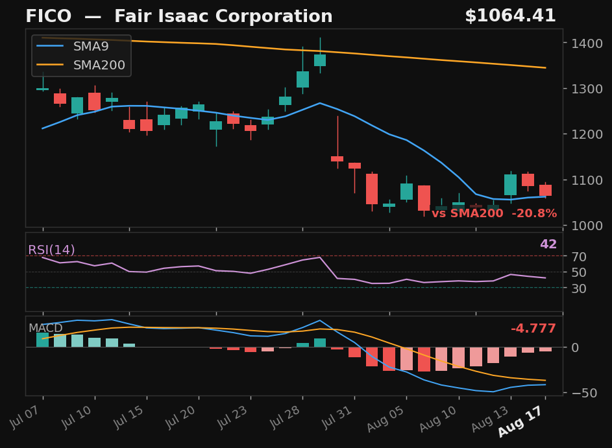Click the 1100 price axis label
This screenshot has height=448, width=612.
click(587, 180)
